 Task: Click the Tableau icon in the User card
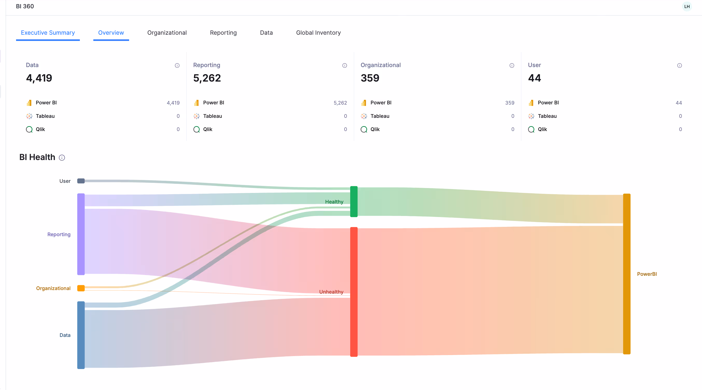click(x=531, y=116)
